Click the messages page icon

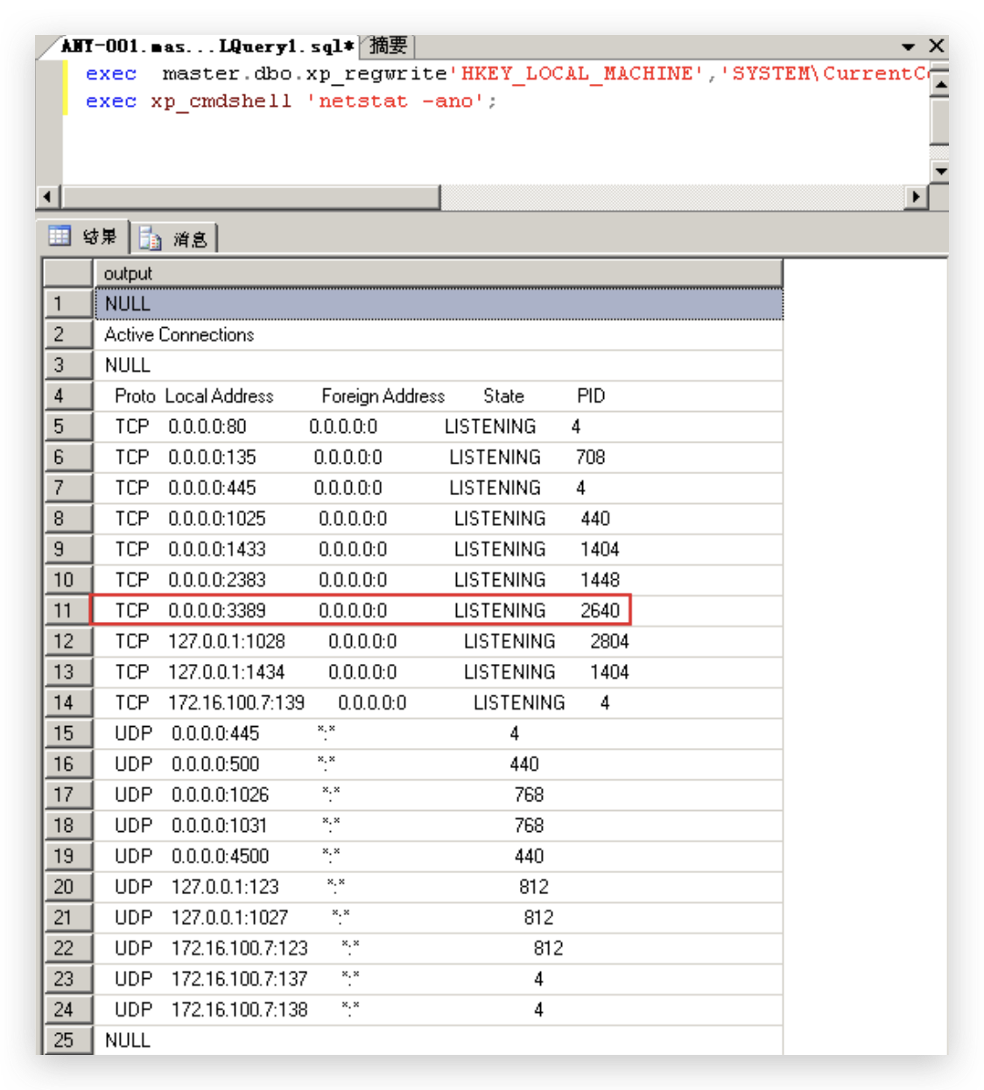[150, 238]
